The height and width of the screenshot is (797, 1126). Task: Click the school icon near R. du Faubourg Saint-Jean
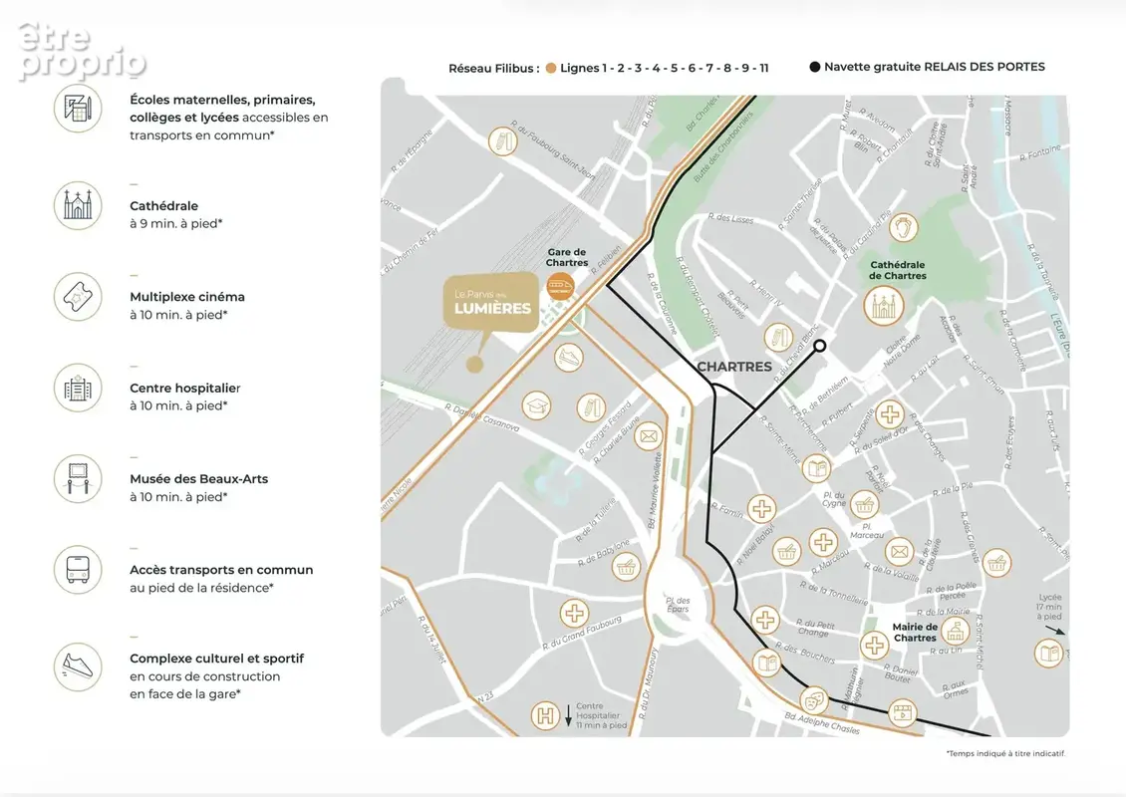[x=502, y=141]
